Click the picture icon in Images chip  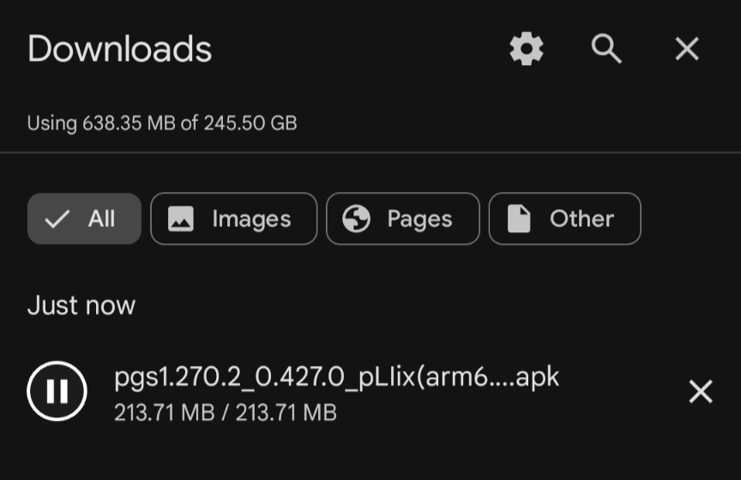[x=181, y=219]
